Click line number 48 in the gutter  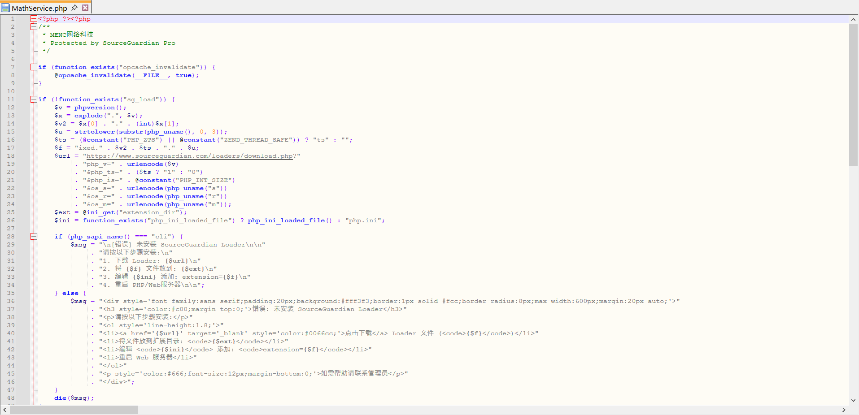(11, 398)
